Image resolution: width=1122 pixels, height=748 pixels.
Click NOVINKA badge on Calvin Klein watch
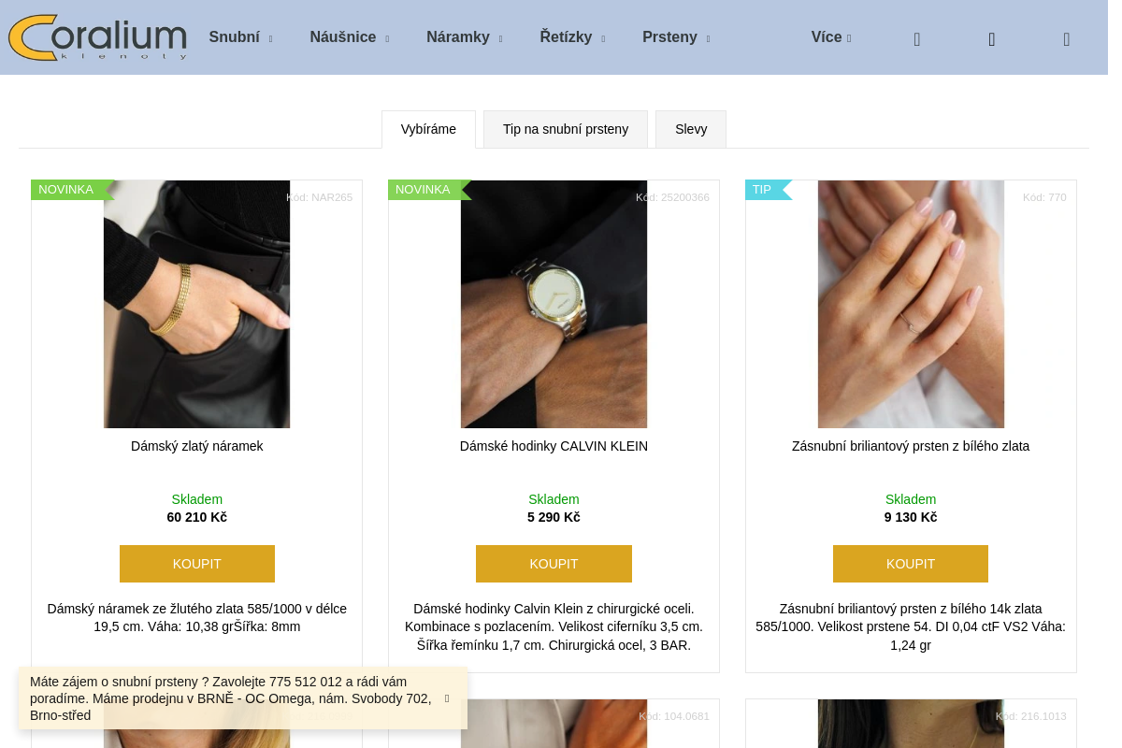pos(424,190)
